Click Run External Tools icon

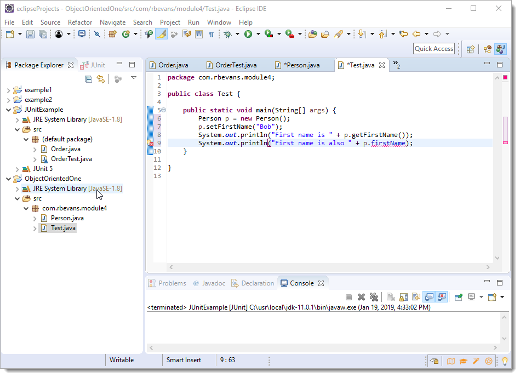tap(289, 34)
